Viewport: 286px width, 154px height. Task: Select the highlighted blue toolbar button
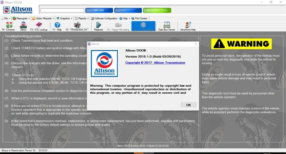tap(143, 26)
